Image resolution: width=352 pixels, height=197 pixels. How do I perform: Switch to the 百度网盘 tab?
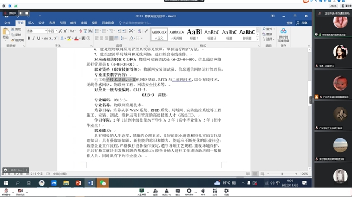[108, 23]
